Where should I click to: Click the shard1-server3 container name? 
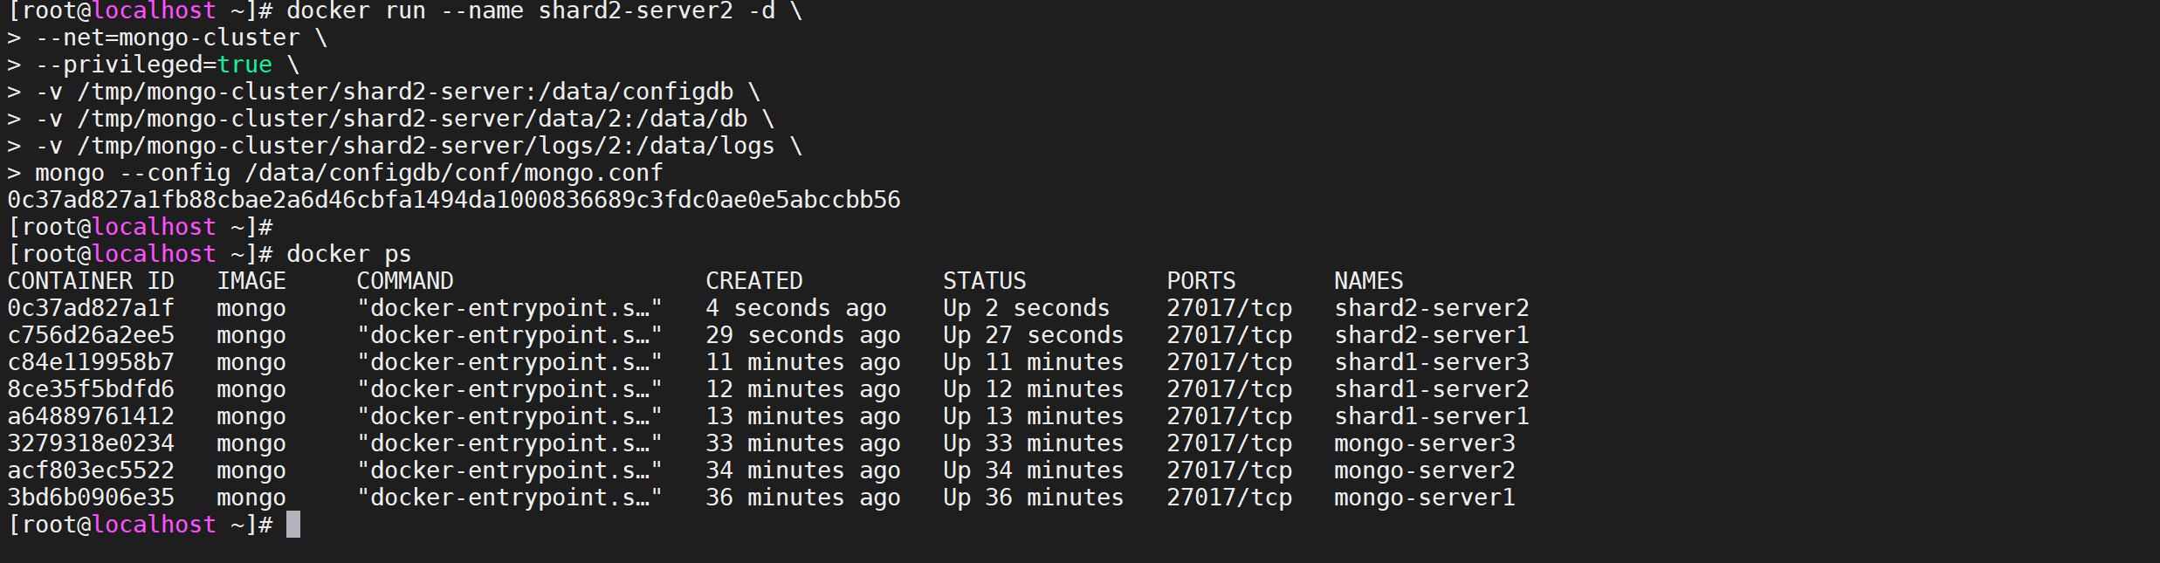pos(1431,362)
